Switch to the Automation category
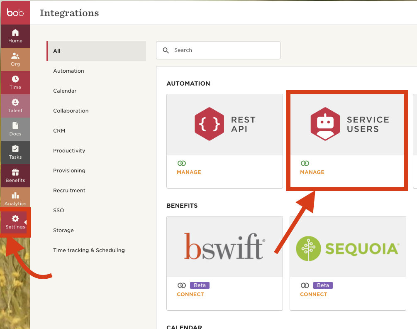 tap(68, 71)
